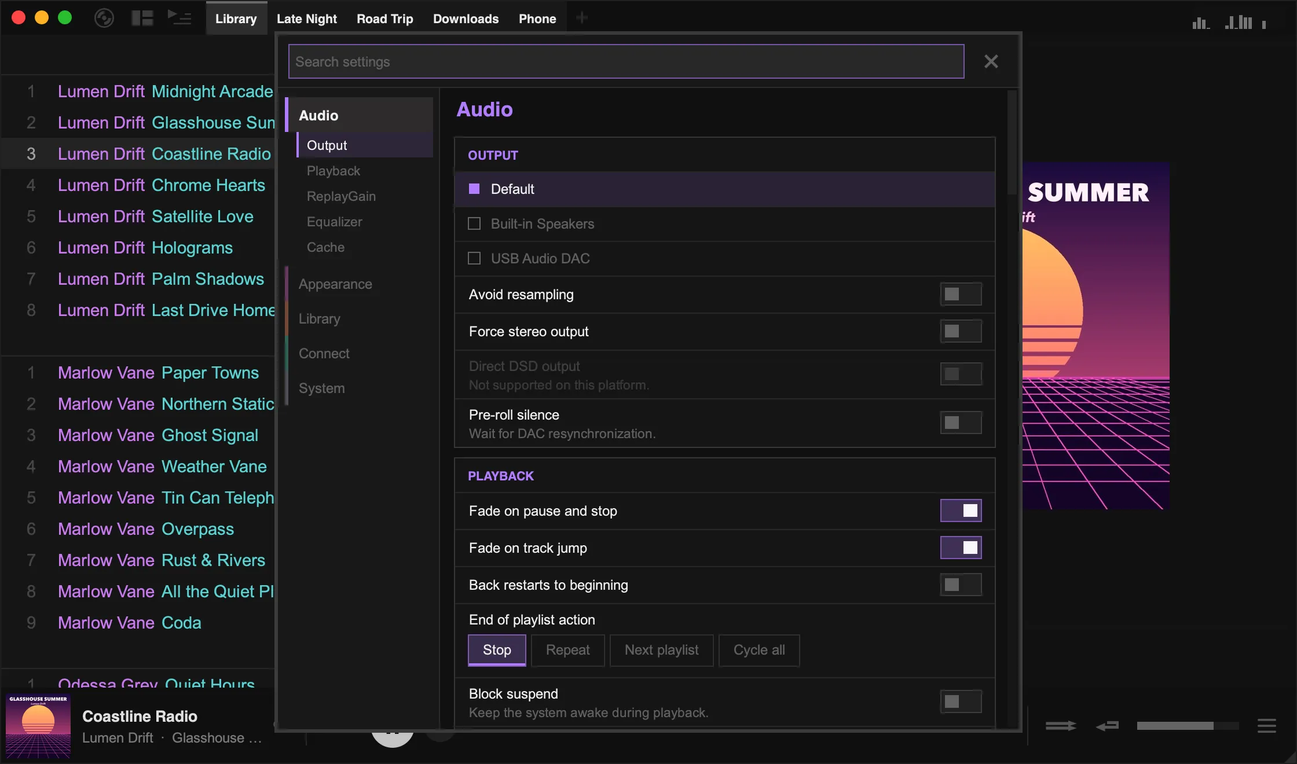Click the disc logo icon beside the window controls
The width and height of the screenshot is (1297, 764).
pyautogui.click(x=104, y=18)
